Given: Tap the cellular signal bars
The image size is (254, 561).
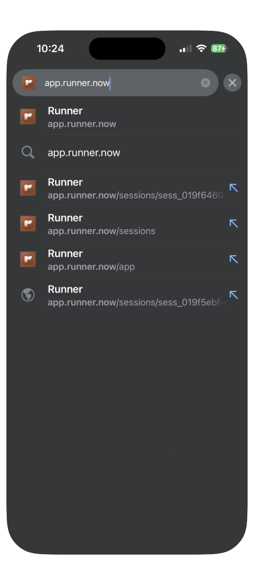Looking at the screenshot, I should pyautogui.click(x=186, y=49).
